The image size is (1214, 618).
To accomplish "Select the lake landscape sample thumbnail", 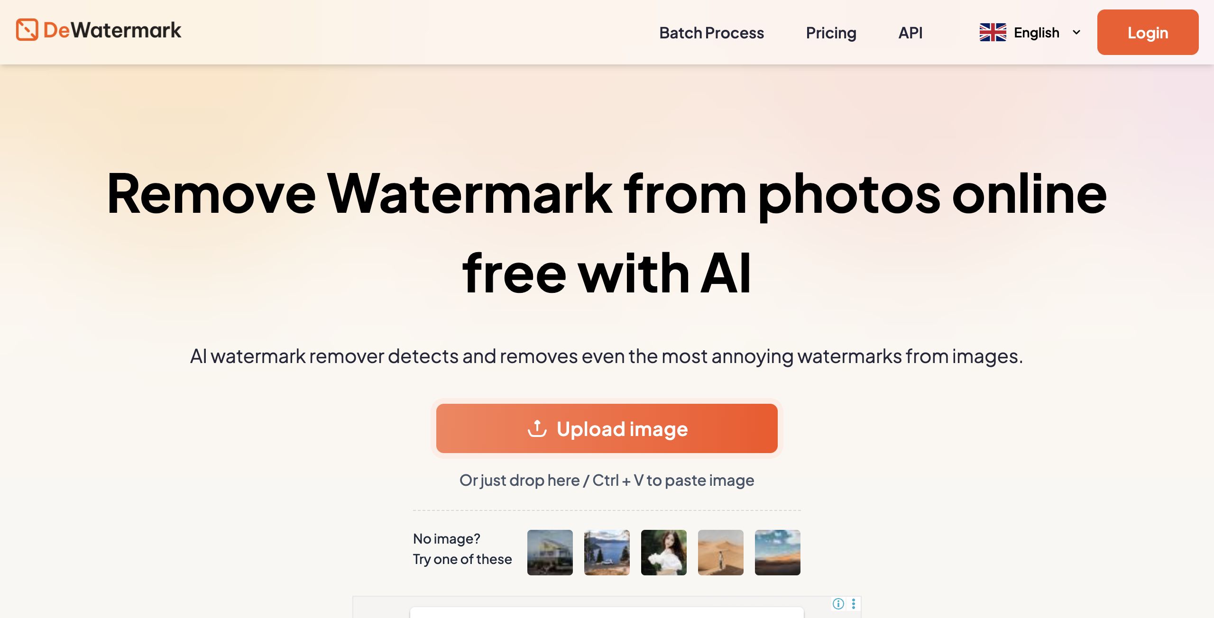I will (607, 553).
